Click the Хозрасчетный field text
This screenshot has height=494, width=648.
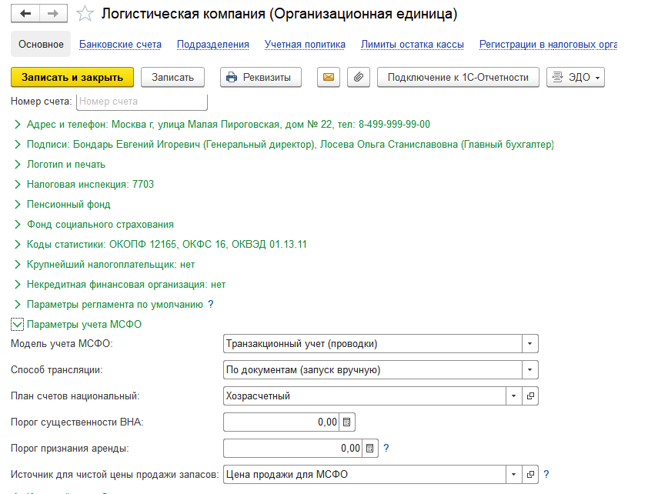pos(258,396)
